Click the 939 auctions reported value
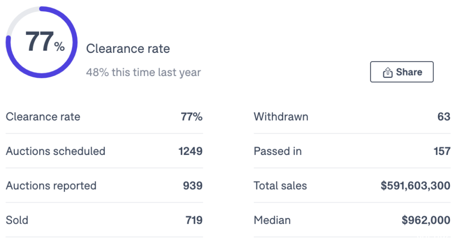 coord(192,186)
